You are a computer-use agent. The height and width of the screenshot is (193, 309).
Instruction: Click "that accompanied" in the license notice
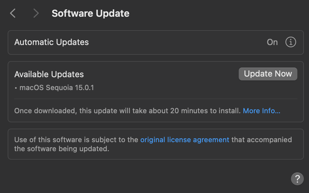[x=261, y=140]
